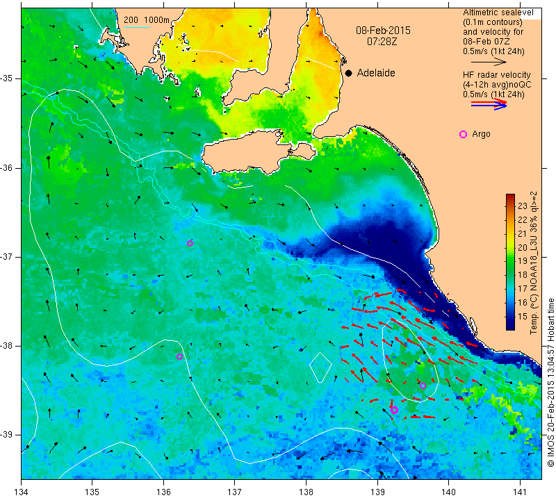Image resolution: width=556 pixels, height=500 pixels.
Task: Click the 'Altimetric sealevel' legend heading
Action: click(498, 12)
